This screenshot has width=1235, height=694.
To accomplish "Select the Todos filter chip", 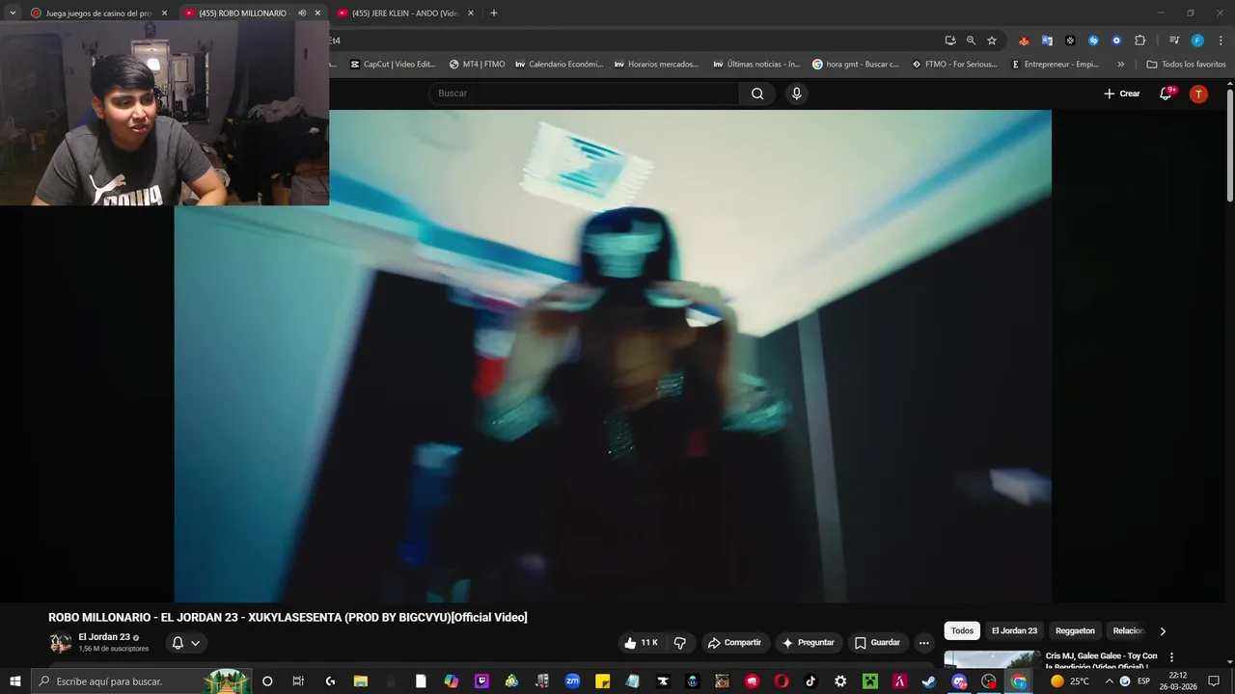I will (962, 631).
